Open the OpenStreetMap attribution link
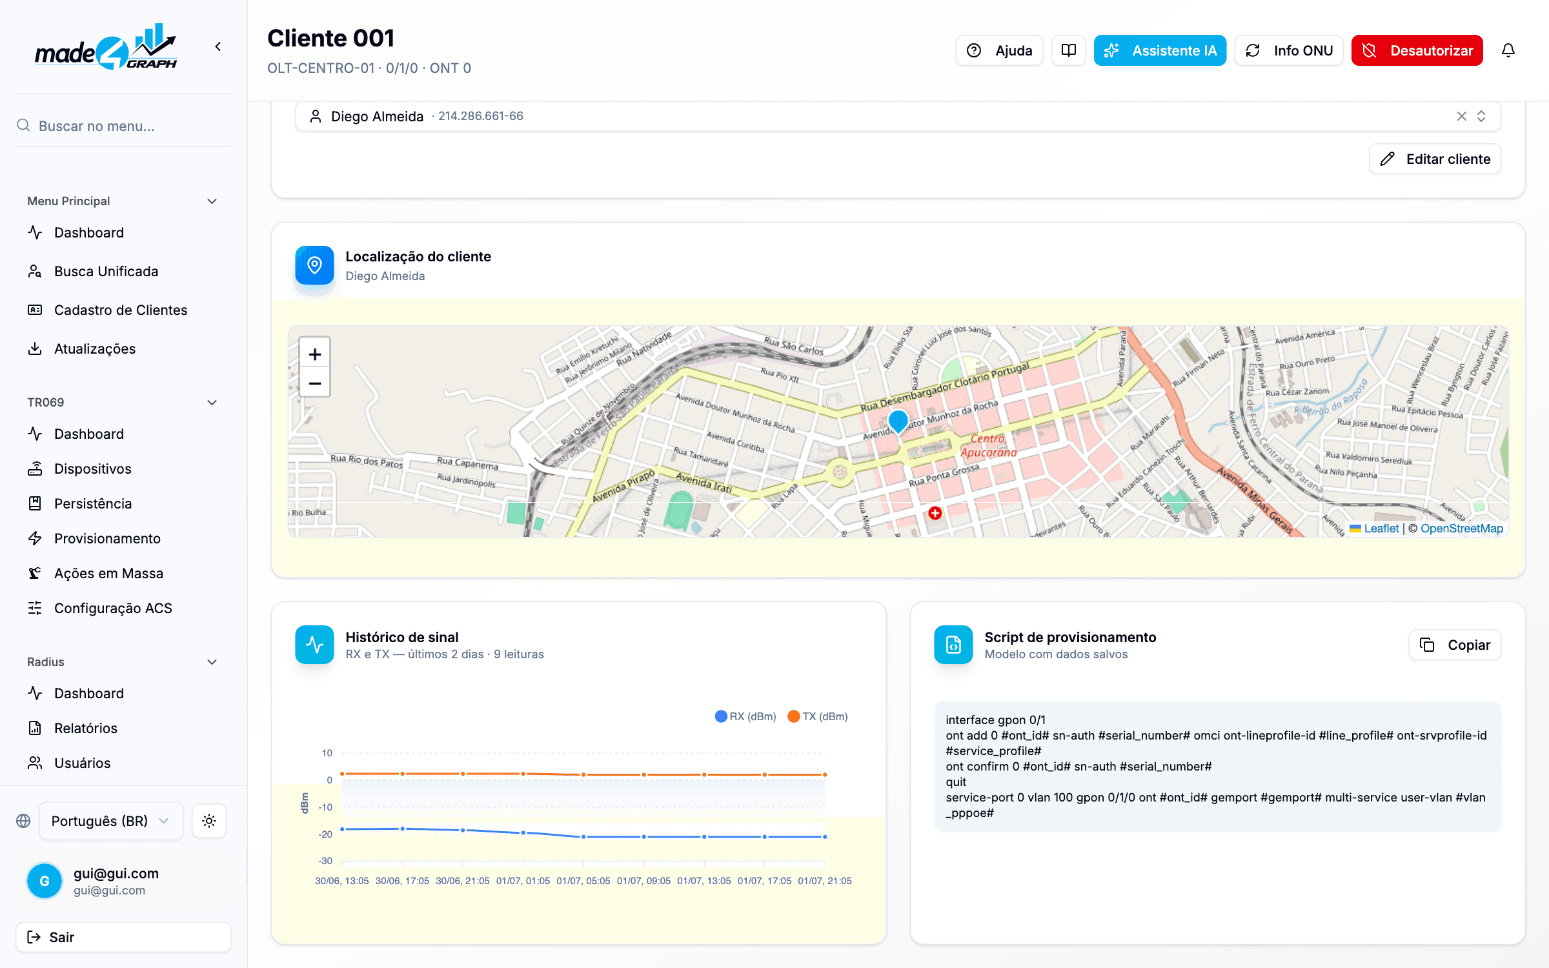The height and width of the screenshot is (968, 1549). [x=1462, y=529]
